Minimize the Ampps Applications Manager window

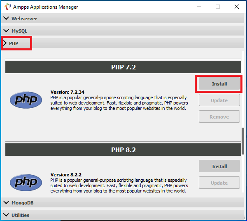coord(199,7)
